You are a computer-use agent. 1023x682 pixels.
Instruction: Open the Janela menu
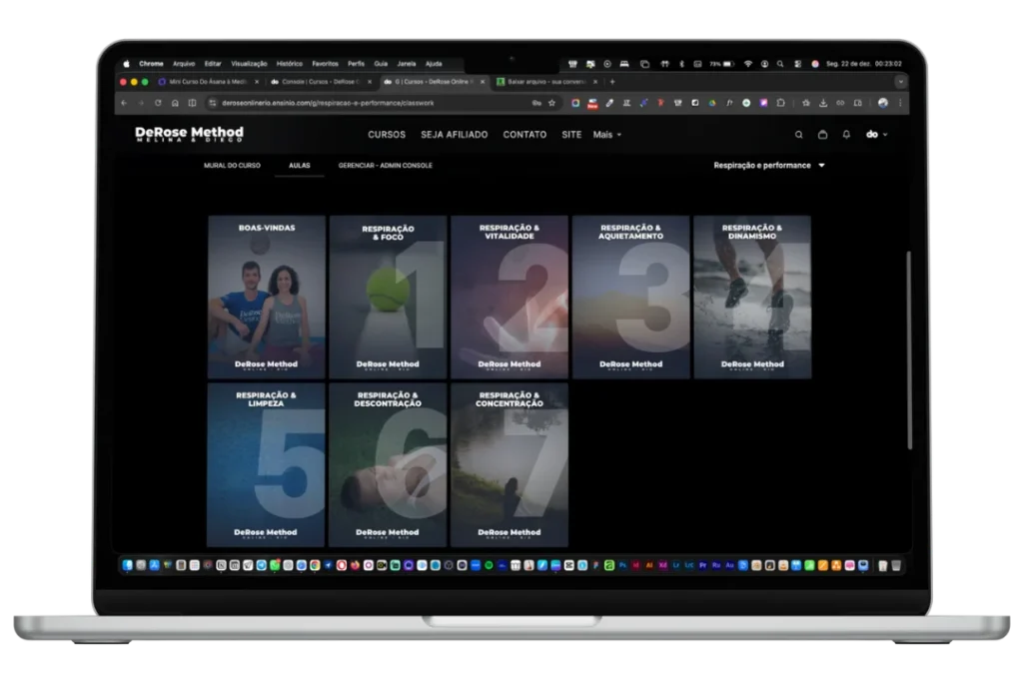click(x=407, y=64)
